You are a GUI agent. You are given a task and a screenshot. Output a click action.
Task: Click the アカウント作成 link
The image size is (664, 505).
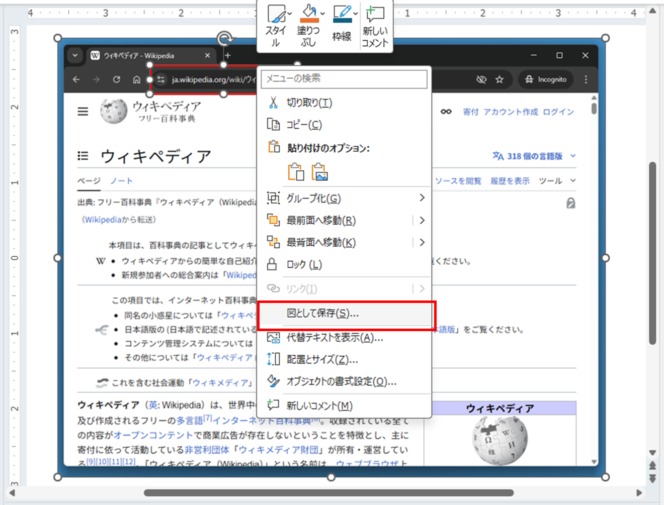pyautogui.click(x=511, y=112)
